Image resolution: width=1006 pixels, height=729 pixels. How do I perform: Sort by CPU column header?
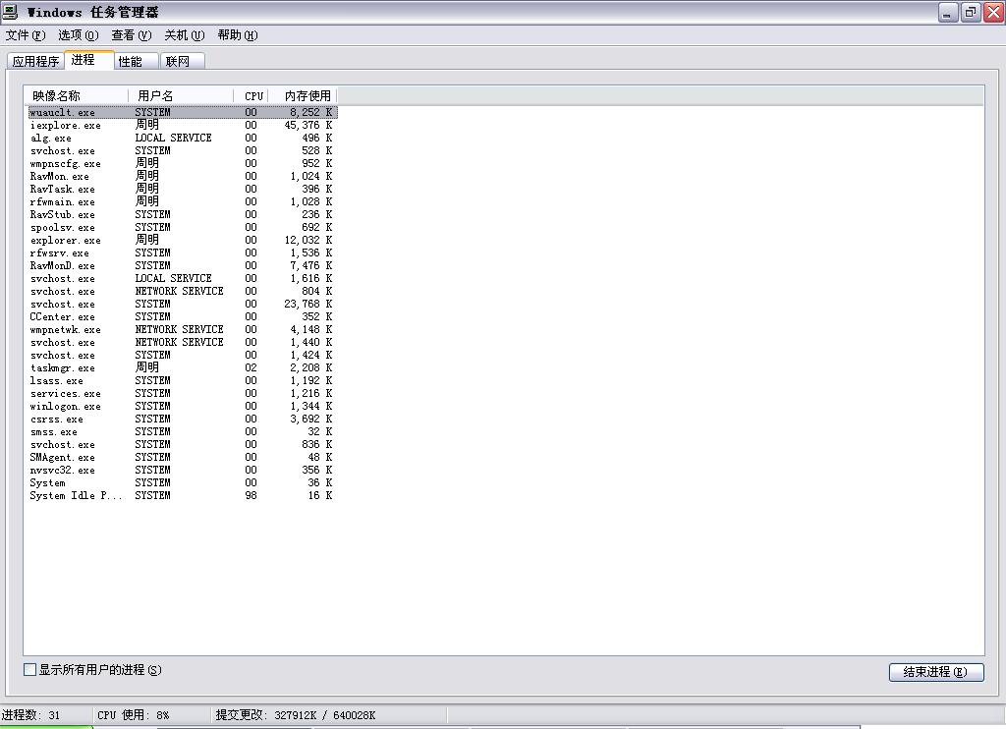click(251, 95)
